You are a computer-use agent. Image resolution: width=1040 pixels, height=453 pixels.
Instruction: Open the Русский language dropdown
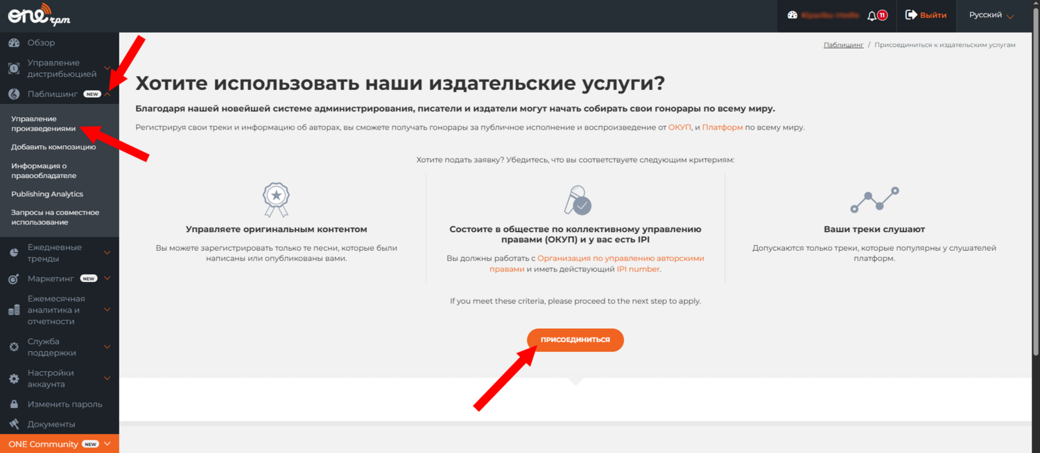point(991,15)
